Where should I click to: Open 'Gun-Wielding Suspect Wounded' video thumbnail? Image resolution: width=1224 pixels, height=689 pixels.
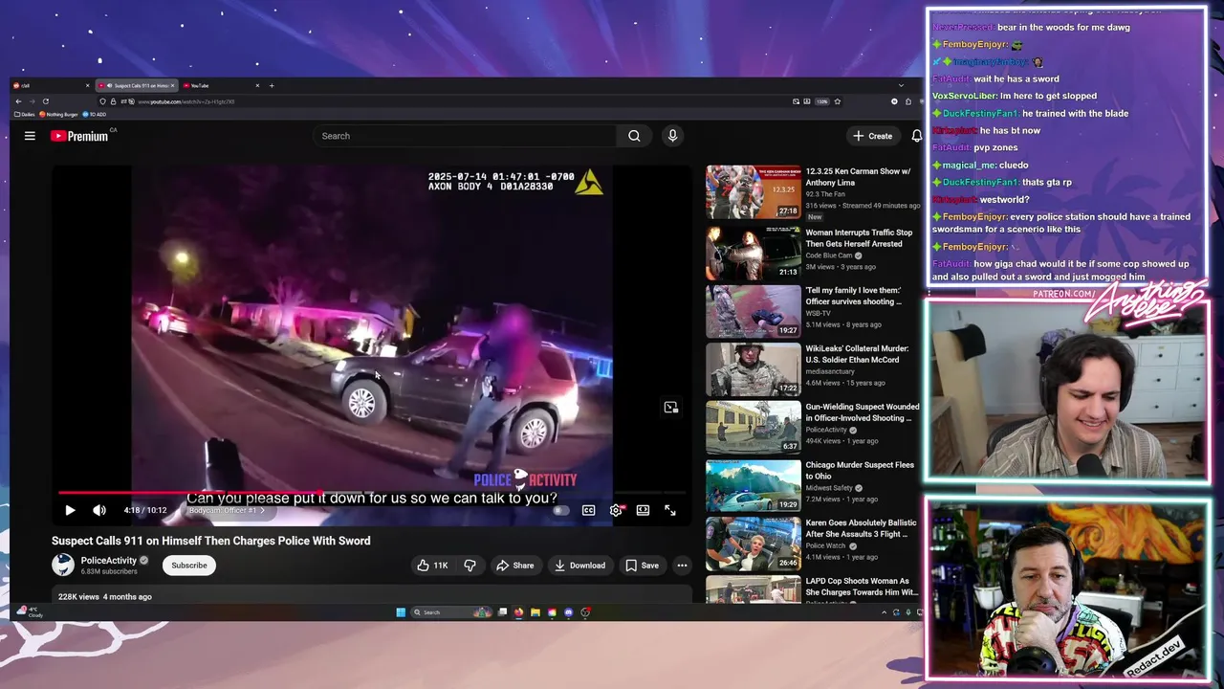click(x=754, y=428)
